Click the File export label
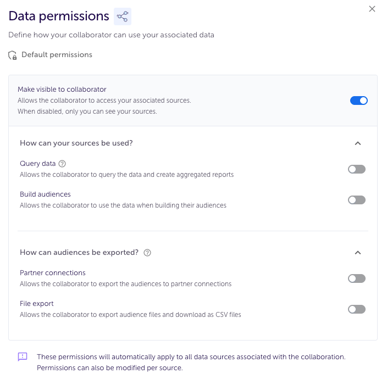Image resolution: width=387 pixels, height=379 pixels. click(x=36, y=304)
